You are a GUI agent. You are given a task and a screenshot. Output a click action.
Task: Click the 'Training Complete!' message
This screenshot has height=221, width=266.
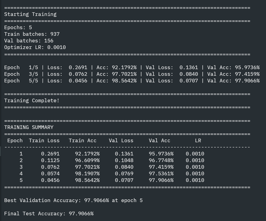click(32, 101)
